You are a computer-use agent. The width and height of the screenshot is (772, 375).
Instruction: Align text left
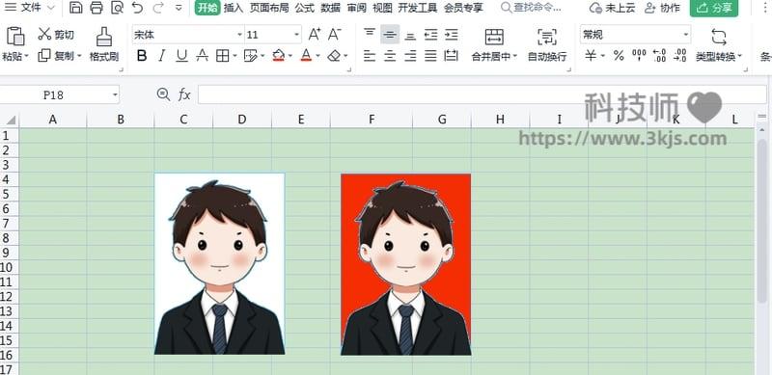click(370, 56)
